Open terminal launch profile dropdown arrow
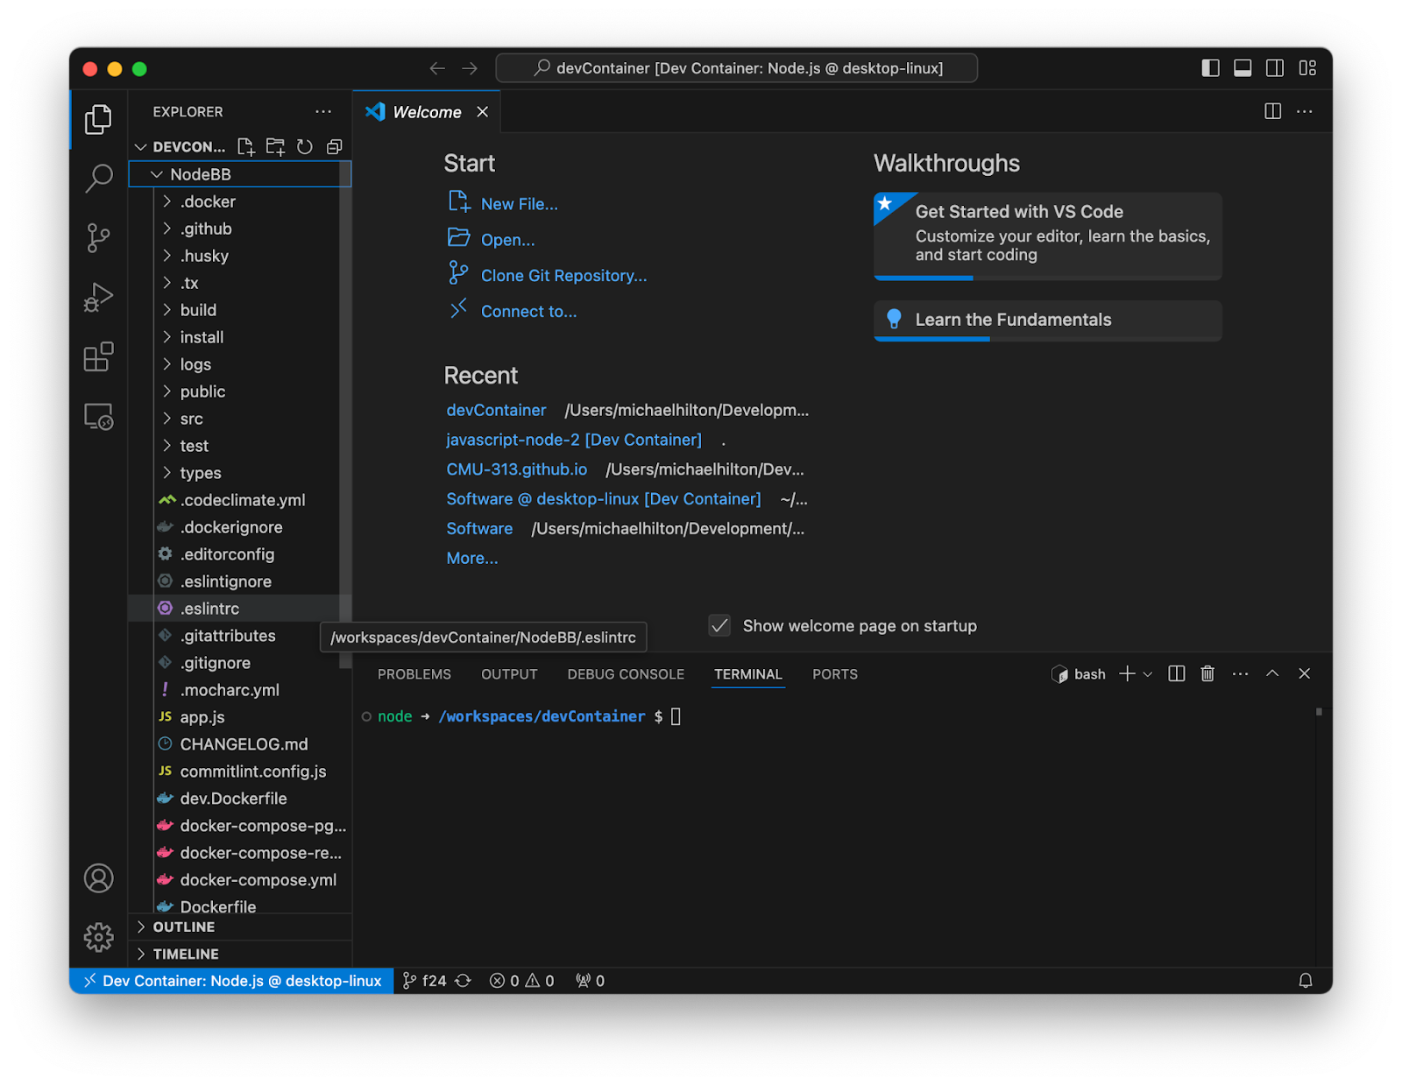The width and height of the screenshot is (1402, 1085). [x=1148, y=674]
